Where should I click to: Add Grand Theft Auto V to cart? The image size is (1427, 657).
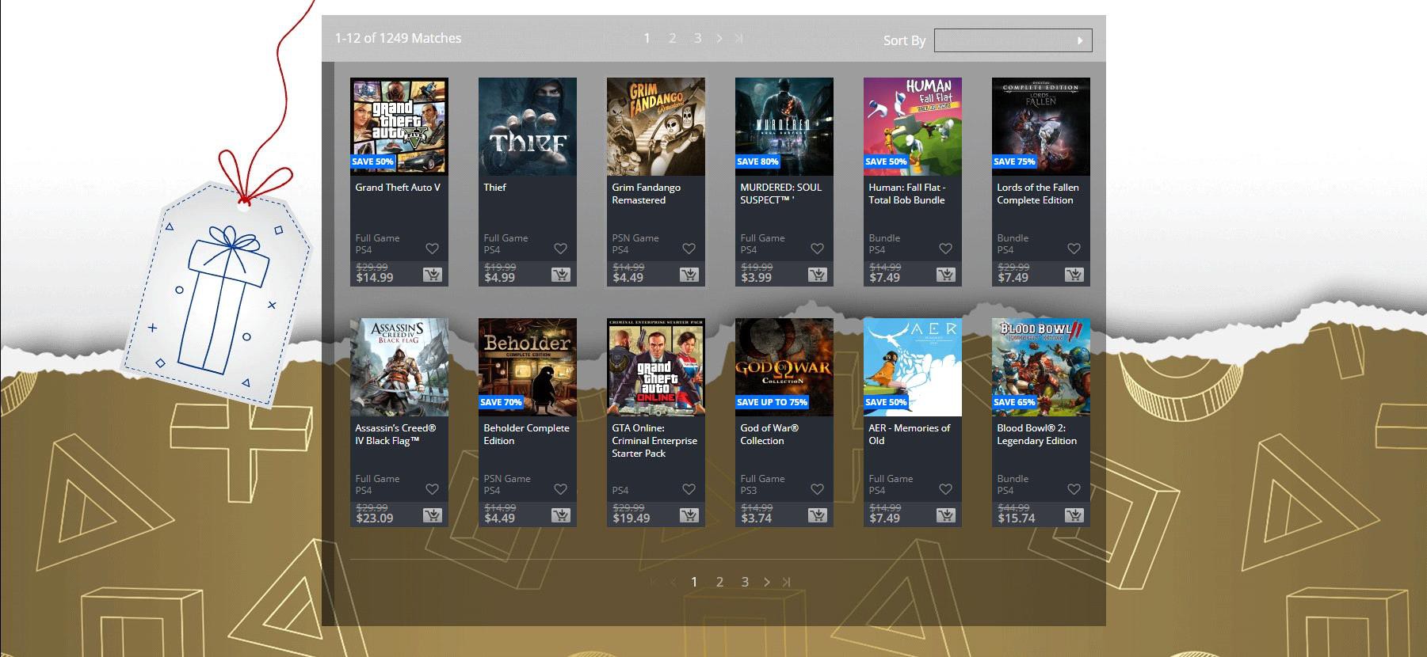pos(433,275)
